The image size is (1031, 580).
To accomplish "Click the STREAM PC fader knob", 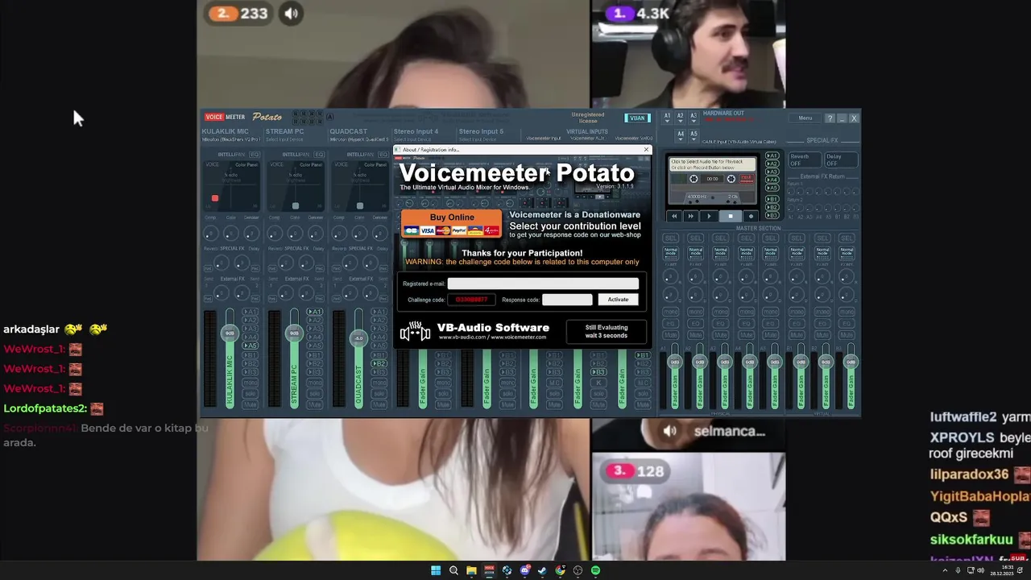I will [x=294, y=333].
